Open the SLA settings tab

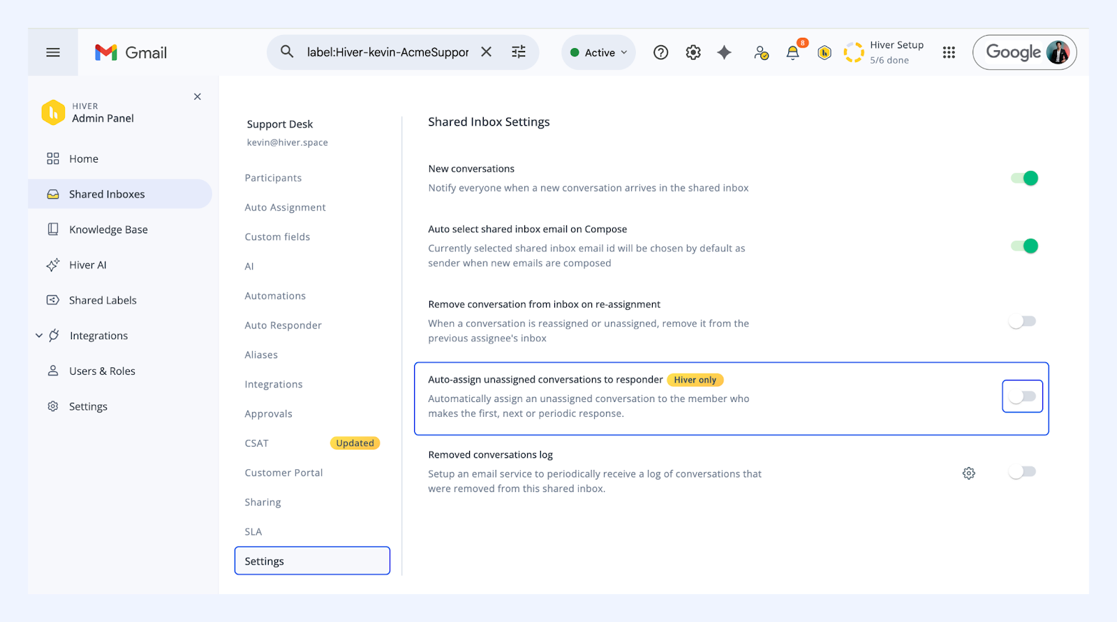point(253,532)
